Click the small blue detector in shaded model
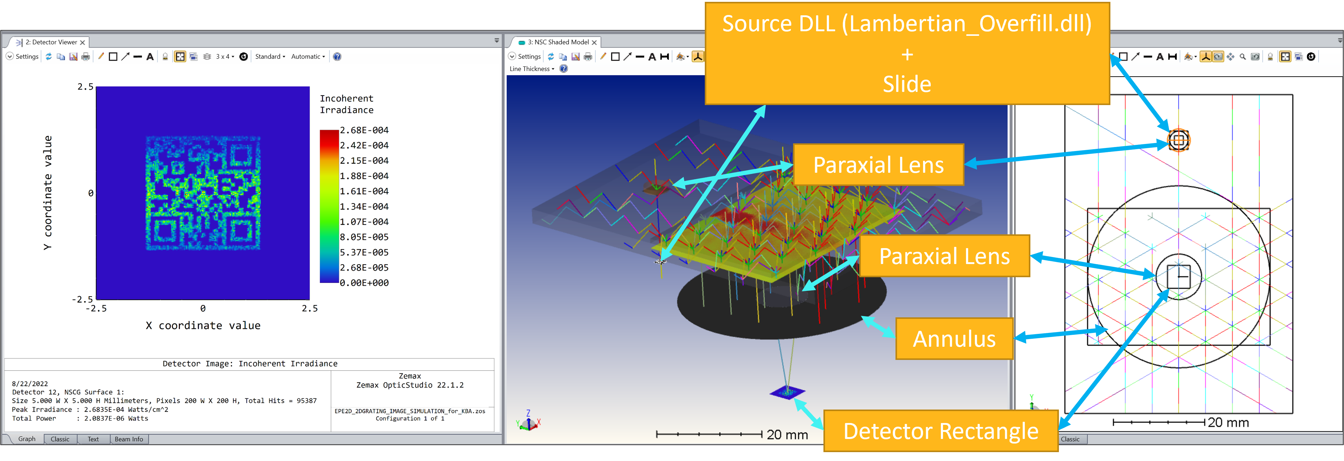1344x461 pixels. pos(787,392)
